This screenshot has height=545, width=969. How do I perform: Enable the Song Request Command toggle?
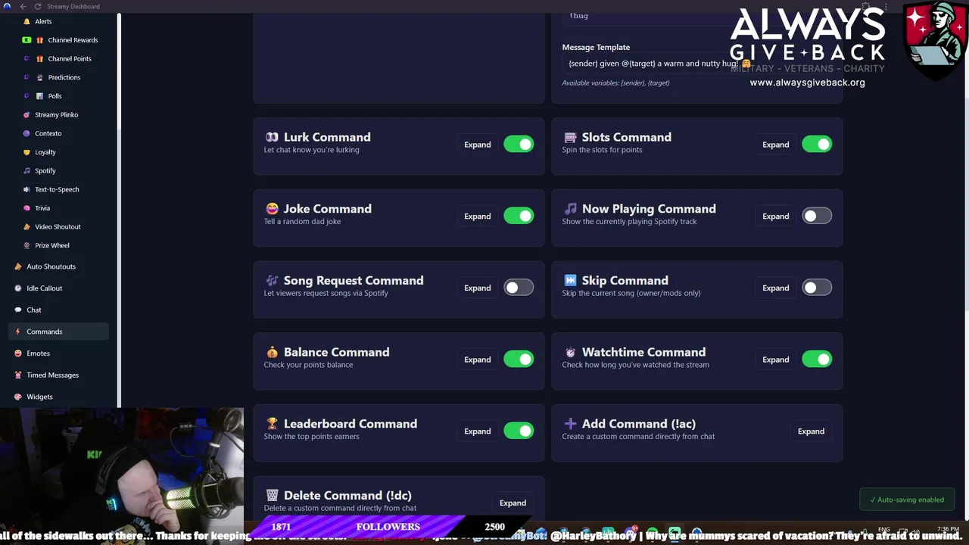tap(519, 288)
